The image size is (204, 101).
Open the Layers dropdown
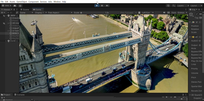(x=183, y=6)
